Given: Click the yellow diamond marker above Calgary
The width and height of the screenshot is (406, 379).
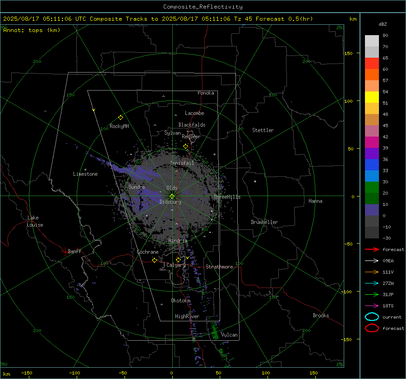Looking at the screenshot, I should tap(178, 260).
